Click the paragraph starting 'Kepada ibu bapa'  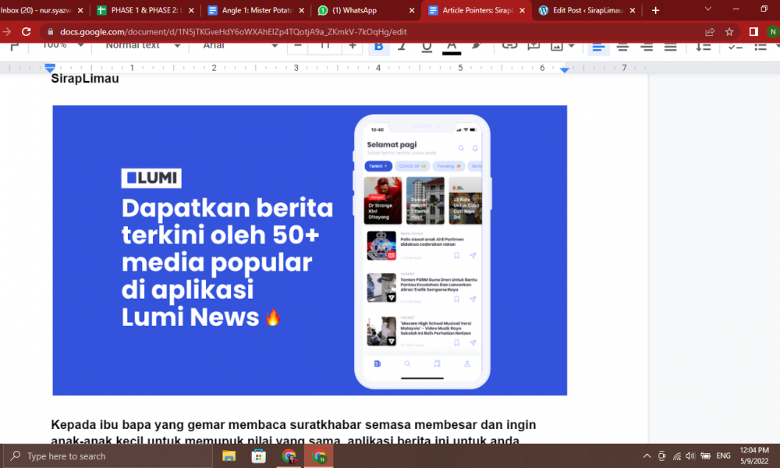pyautogui.click(x=293, y=431)
